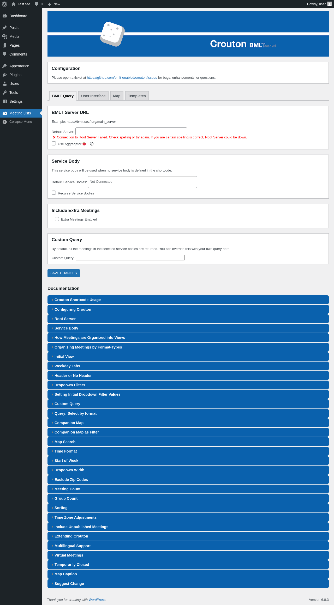334x605 pixels.
Task: Click the Appearance paintbrush icon
Action: [5, 66]
